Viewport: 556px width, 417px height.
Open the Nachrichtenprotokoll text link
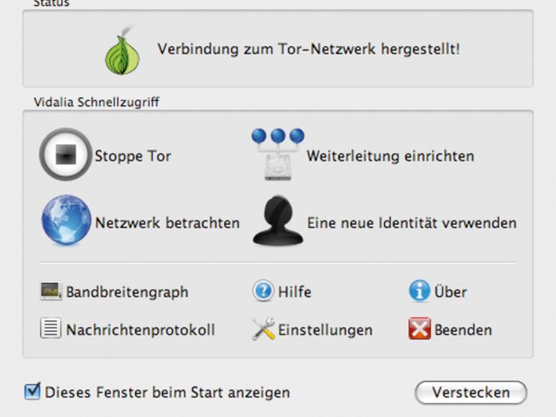pyautogui.click(x=140, y=330)
